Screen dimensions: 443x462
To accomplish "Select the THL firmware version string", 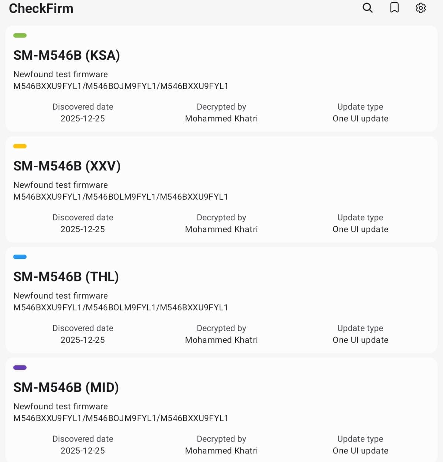I will coord(121,307).
